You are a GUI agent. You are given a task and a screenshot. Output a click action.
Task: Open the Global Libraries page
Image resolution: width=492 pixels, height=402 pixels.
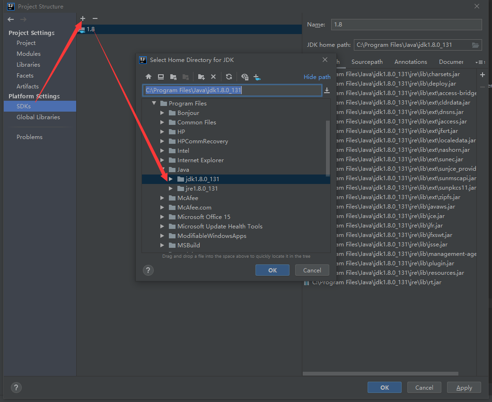pos(38,117)
